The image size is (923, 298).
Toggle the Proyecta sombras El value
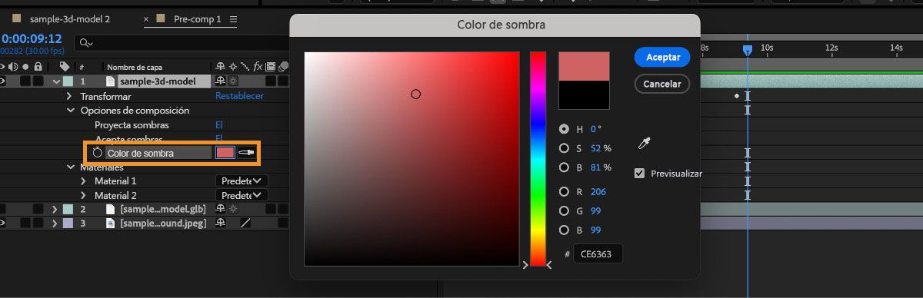(x=219, y=124)
